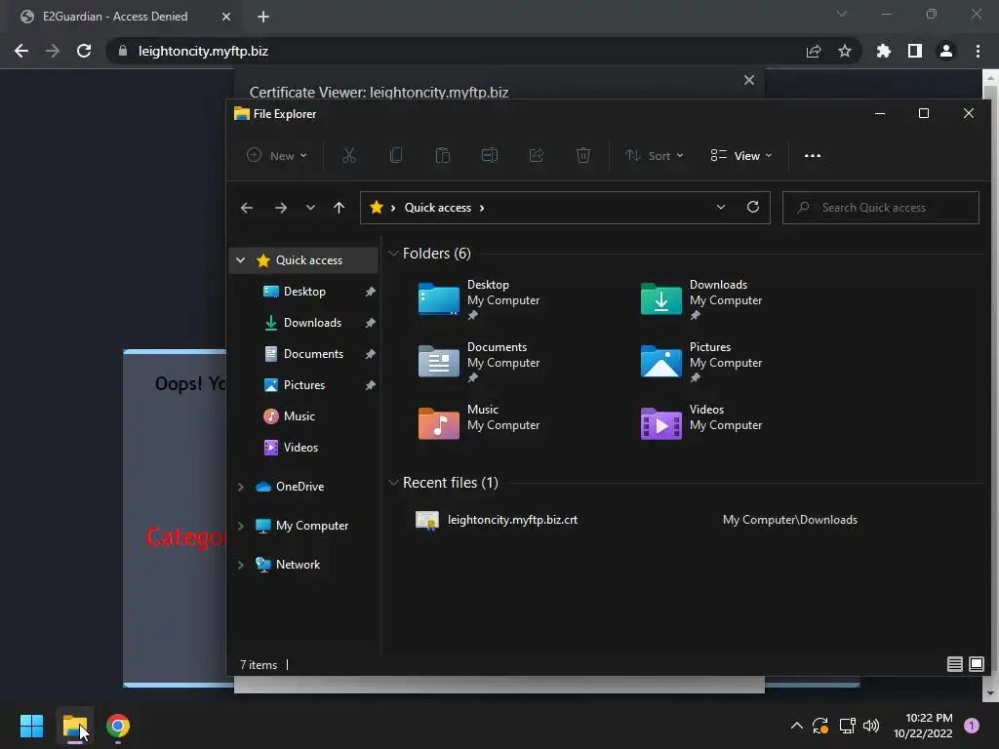Select the Music folder tile in Folders

click(x=479, y=423)
